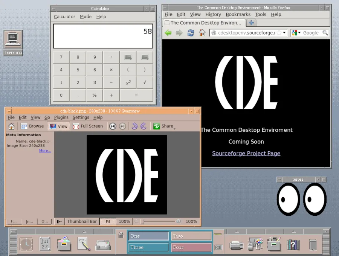Screen dimensions: 339x256
Task: Open the Share dropdown in Gwenview
Action: coord(164,126)
